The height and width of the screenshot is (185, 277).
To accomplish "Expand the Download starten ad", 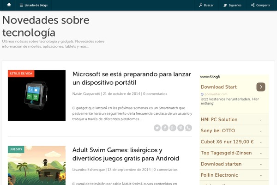I will tap(234, 164).
